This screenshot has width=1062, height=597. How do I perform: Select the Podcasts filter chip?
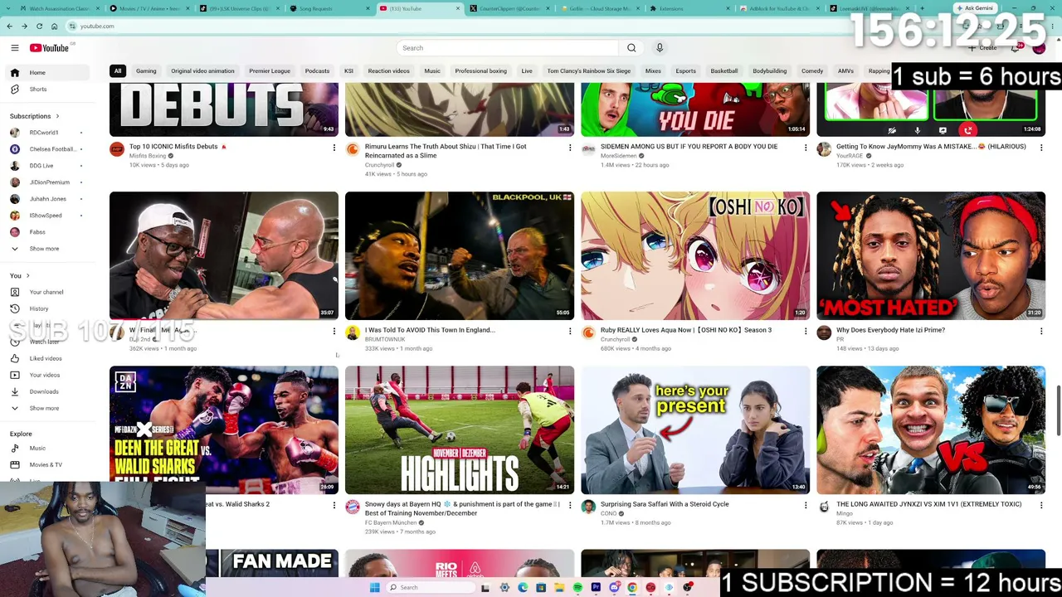(x=317, y=71)
